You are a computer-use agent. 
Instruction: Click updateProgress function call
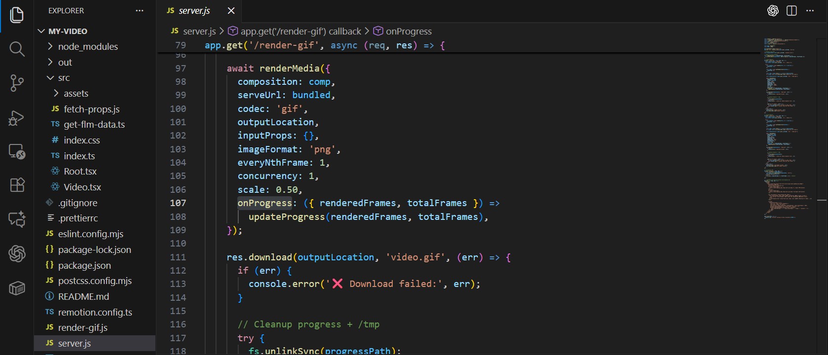287,217
